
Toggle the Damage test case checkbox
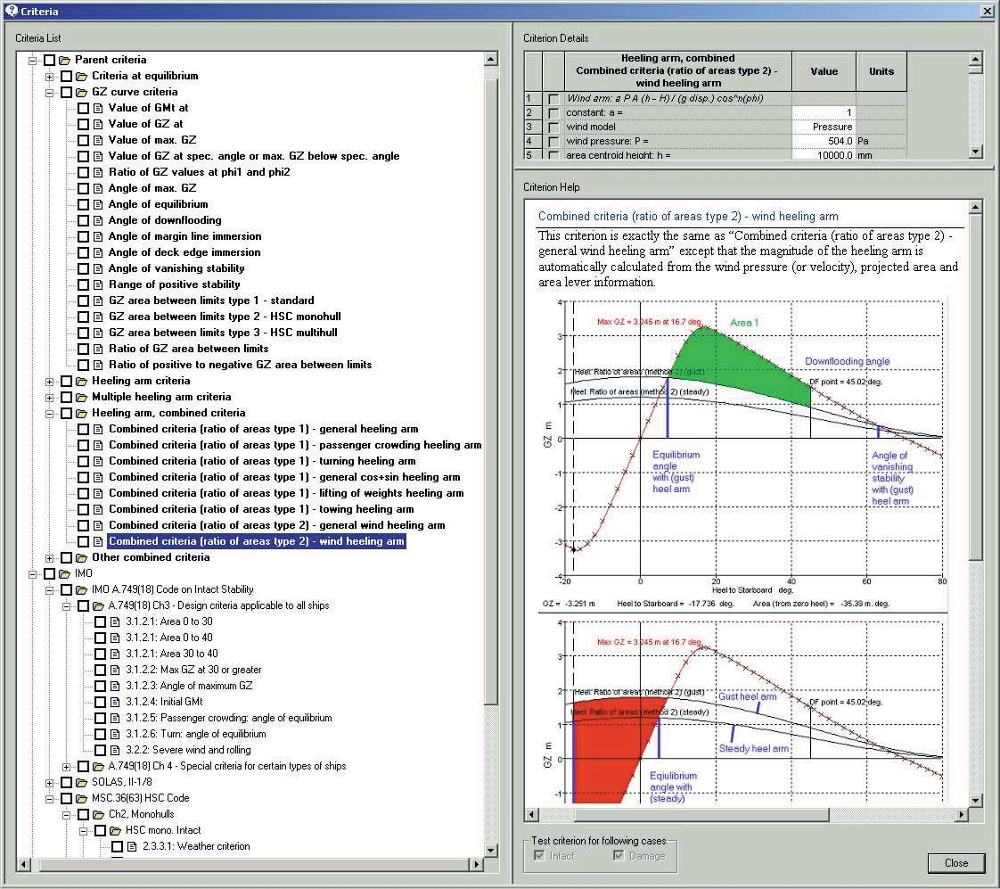(x=619, y=856)
